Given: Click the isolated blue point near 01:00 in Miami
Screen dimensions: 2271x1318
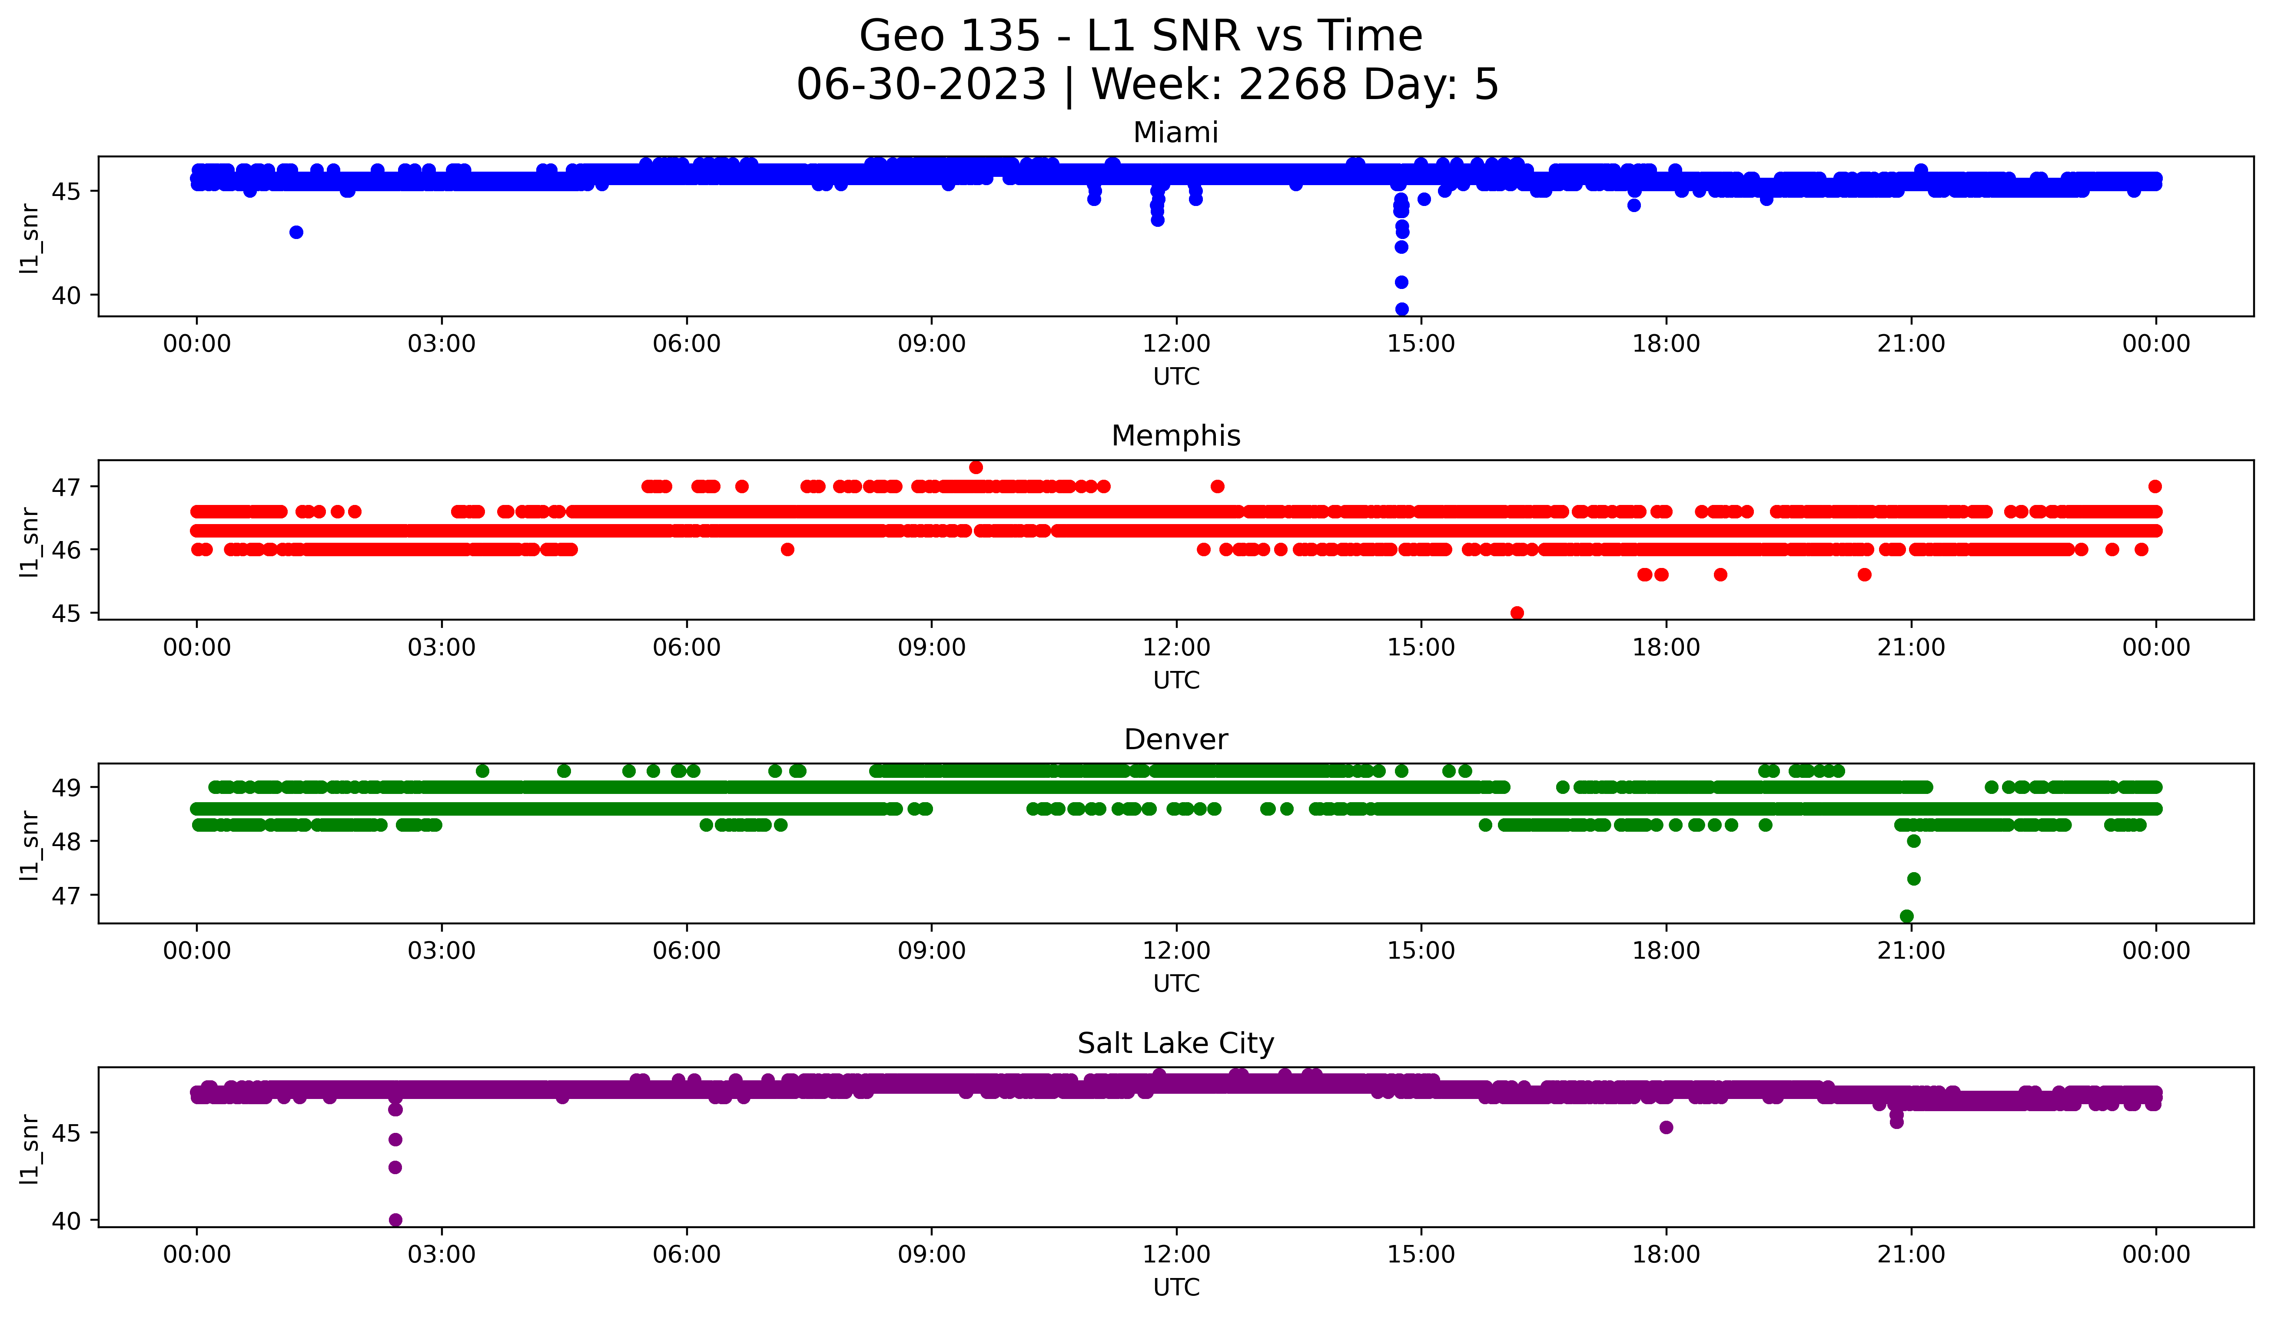Looking at the screenshot, I should point(296,232).
